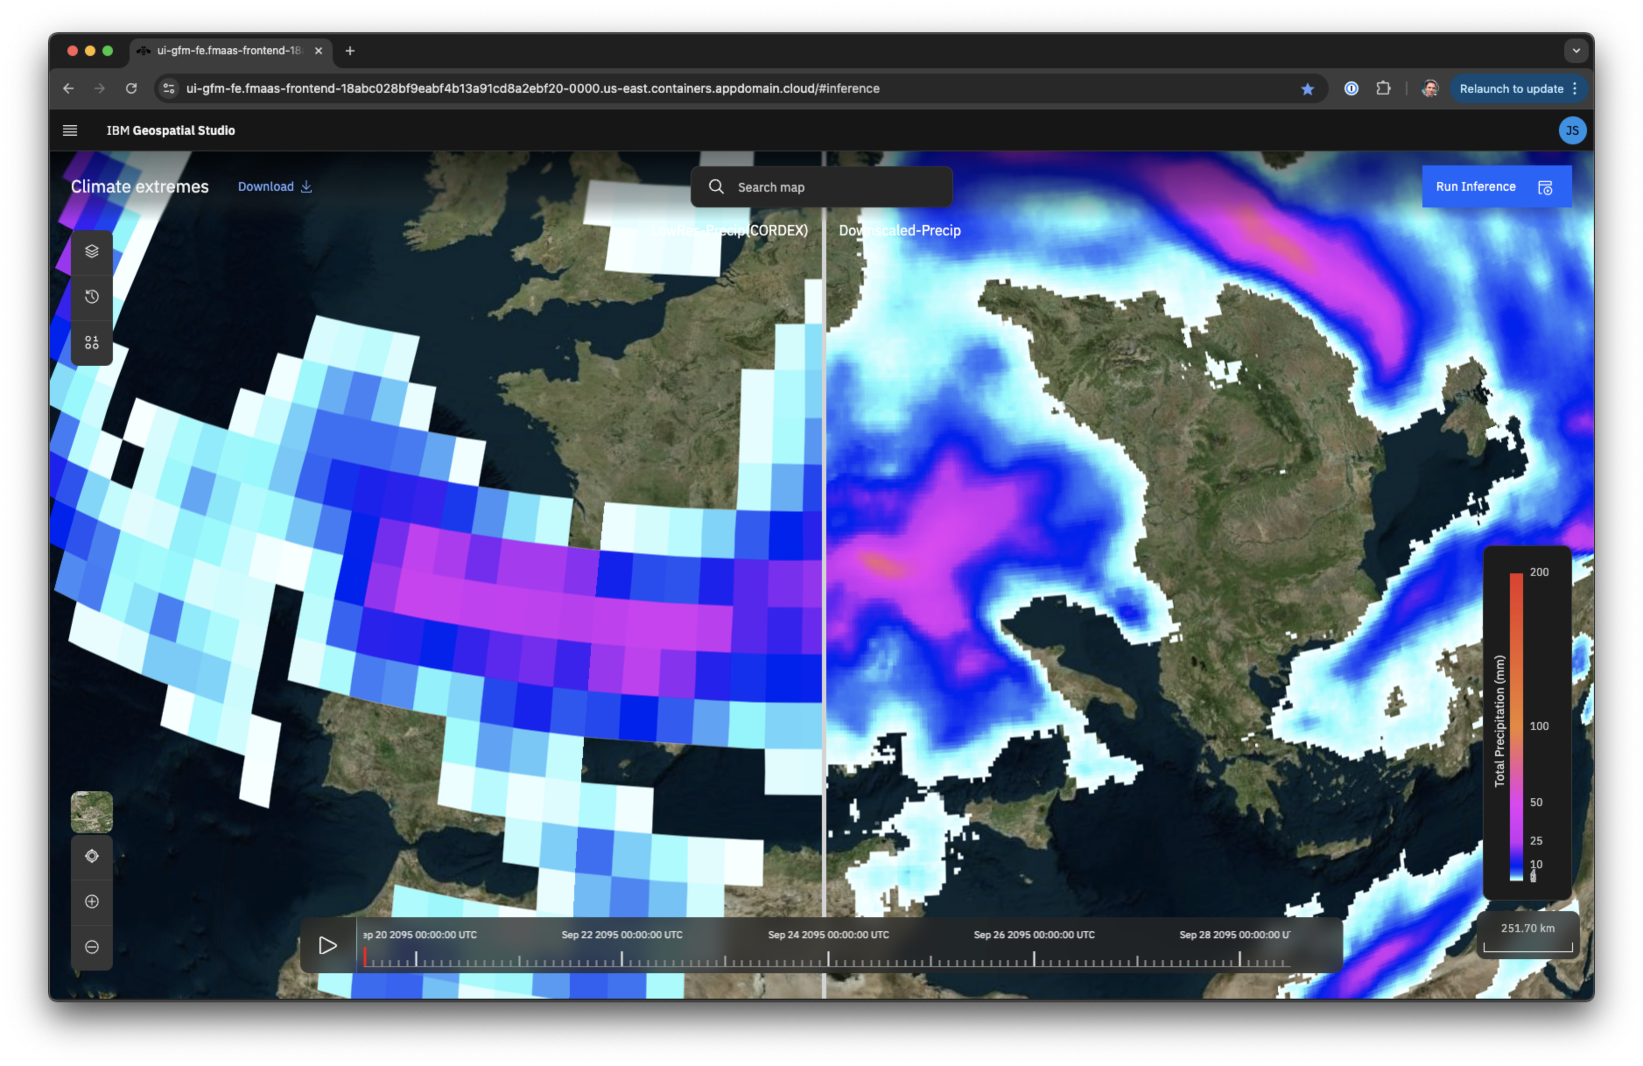Click the search magnifier in the map search bar
The image size is (1643, 1066).
(716, 186)
